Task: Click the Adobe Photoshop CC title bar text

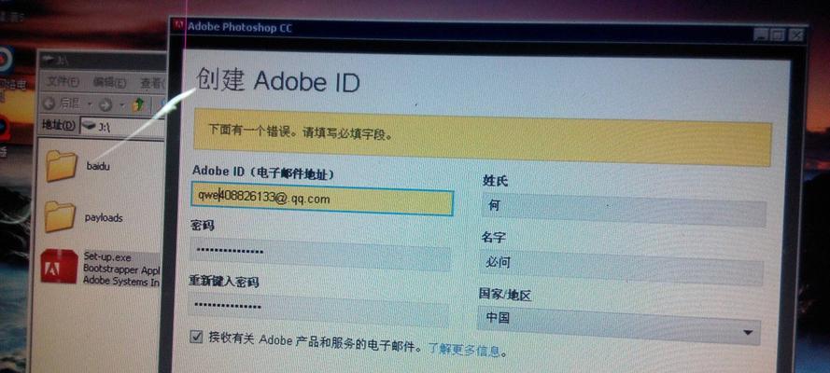Action: coord(239,27)
